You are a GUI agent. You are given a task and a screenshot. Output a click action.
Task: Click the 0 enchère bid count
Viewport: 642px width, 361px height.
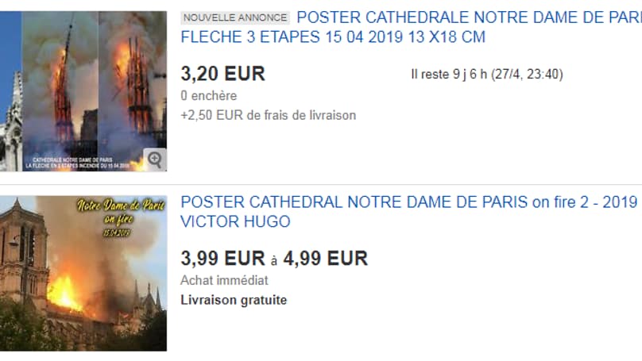tap(209, 96)
